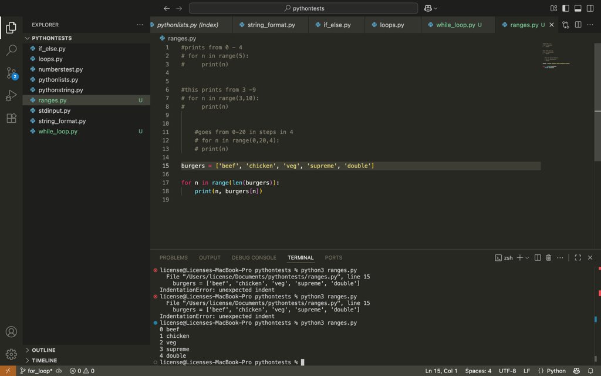Open while_loop.py in Explorer
The image size is (601, 376).
pyautogui.click(x=87, y=131)
